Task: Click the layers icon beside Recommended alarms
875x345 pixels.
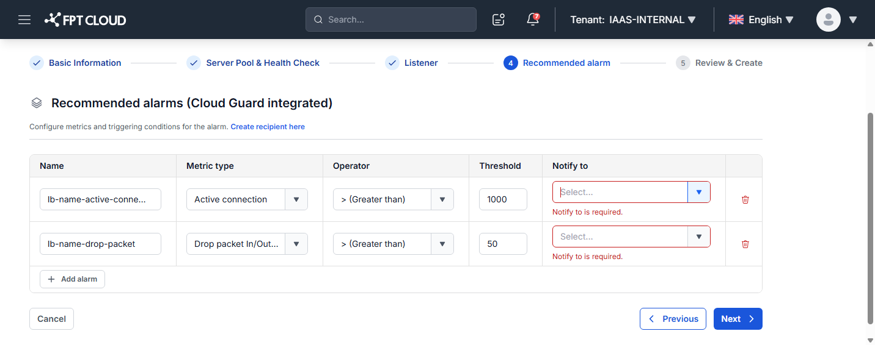Action: tap(37, 103)
